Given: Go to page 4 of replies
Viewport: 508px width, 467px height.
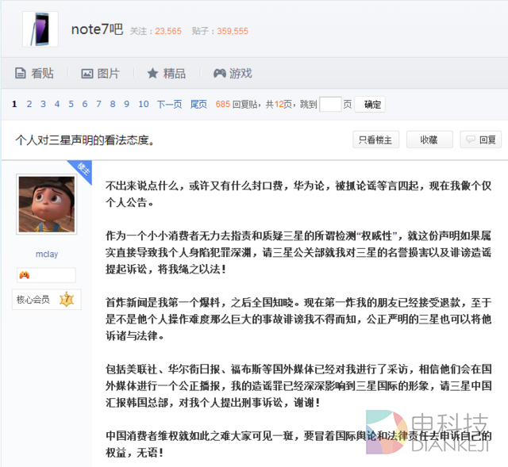Looking at the screenshot, I should pyautogui.click(x=57, y=104).
